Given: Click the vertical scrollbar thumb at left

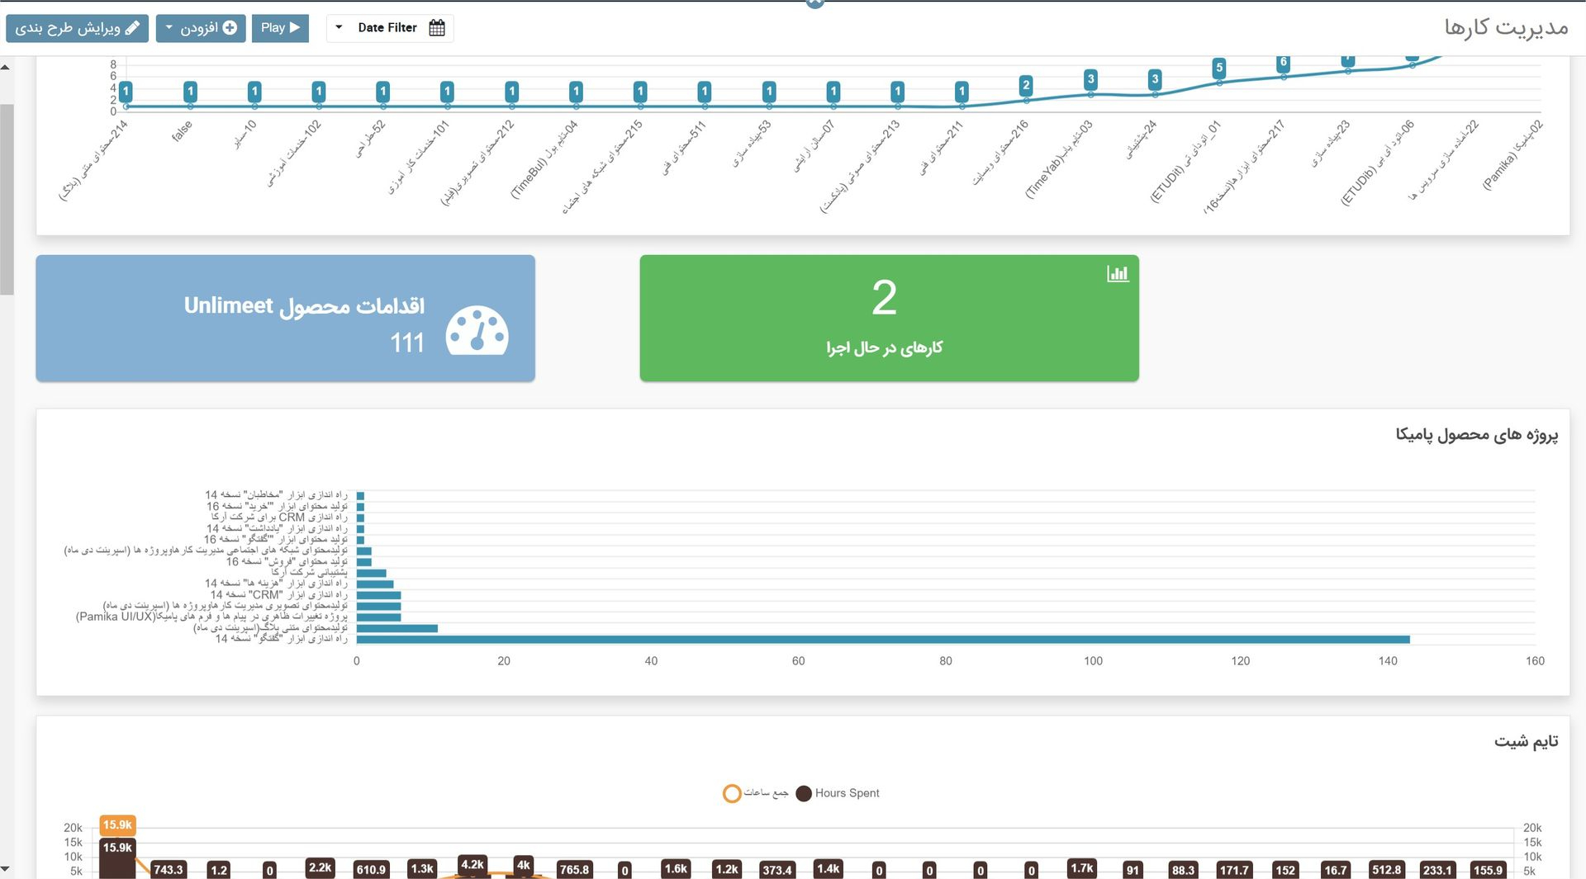Looking at the screenshot, I should (x=6, y=199).
